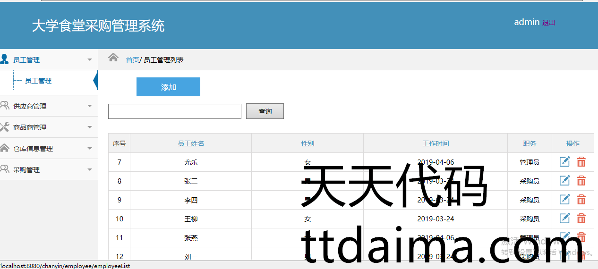Expand the 商品商管理 sidebar menu

pos(47,127)
